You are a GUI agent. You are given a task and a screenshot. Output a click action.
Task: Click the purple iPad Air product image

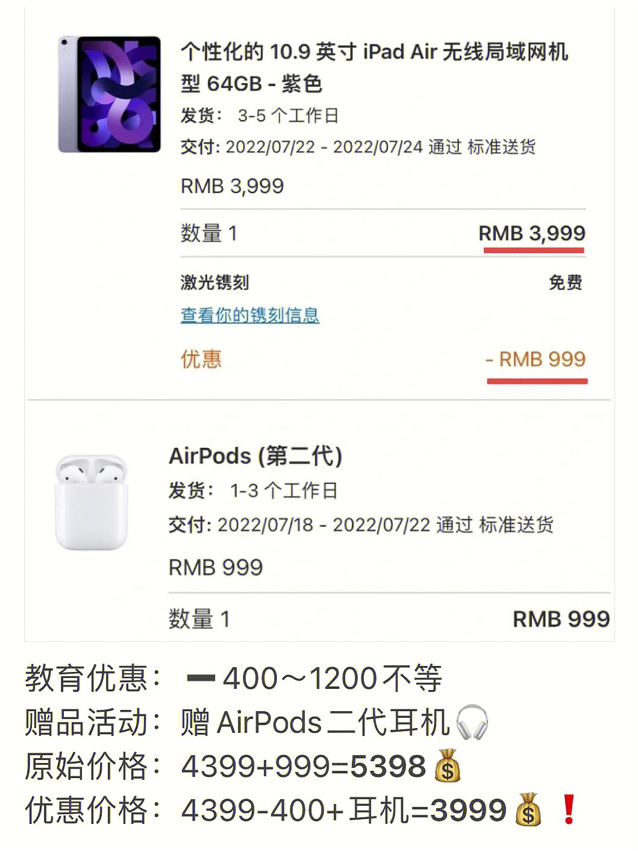(x=110, y=94)
